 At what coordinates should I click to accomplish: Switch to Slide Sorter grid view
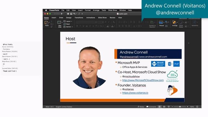pos(164,107)
